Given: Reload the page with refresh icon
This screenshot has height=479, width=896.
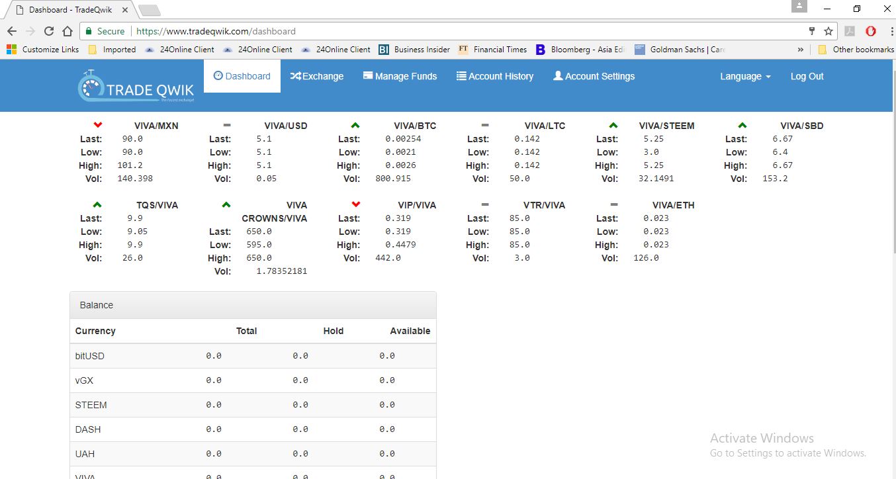Looking at the screenshot, I should pyautogui.click(x=48, y=31).
